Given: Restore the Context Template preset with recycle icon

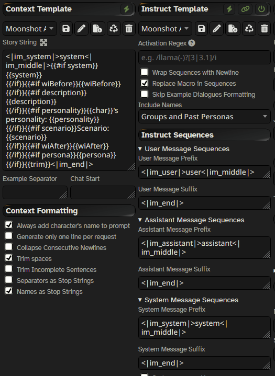Looking at the screenshot, I should pos(113,29).
